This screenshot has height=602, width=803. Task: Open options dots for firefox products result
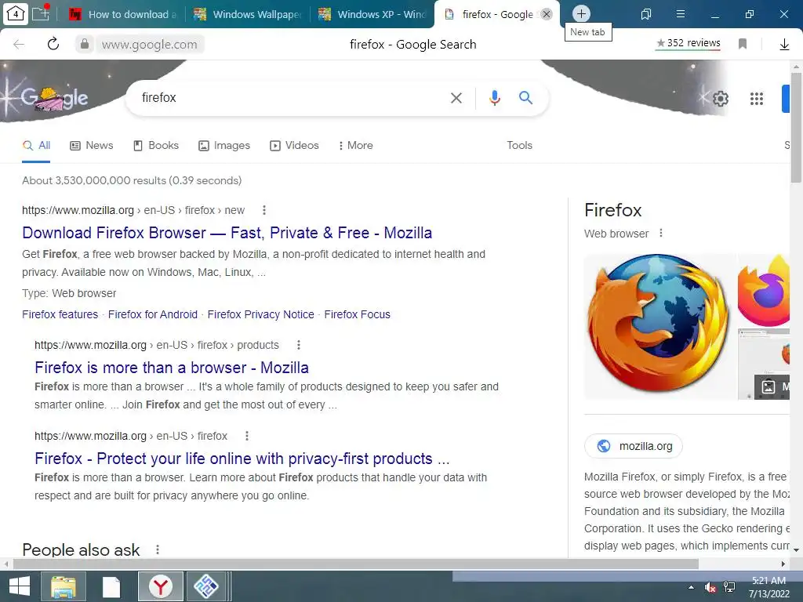(x=299, y=345)
